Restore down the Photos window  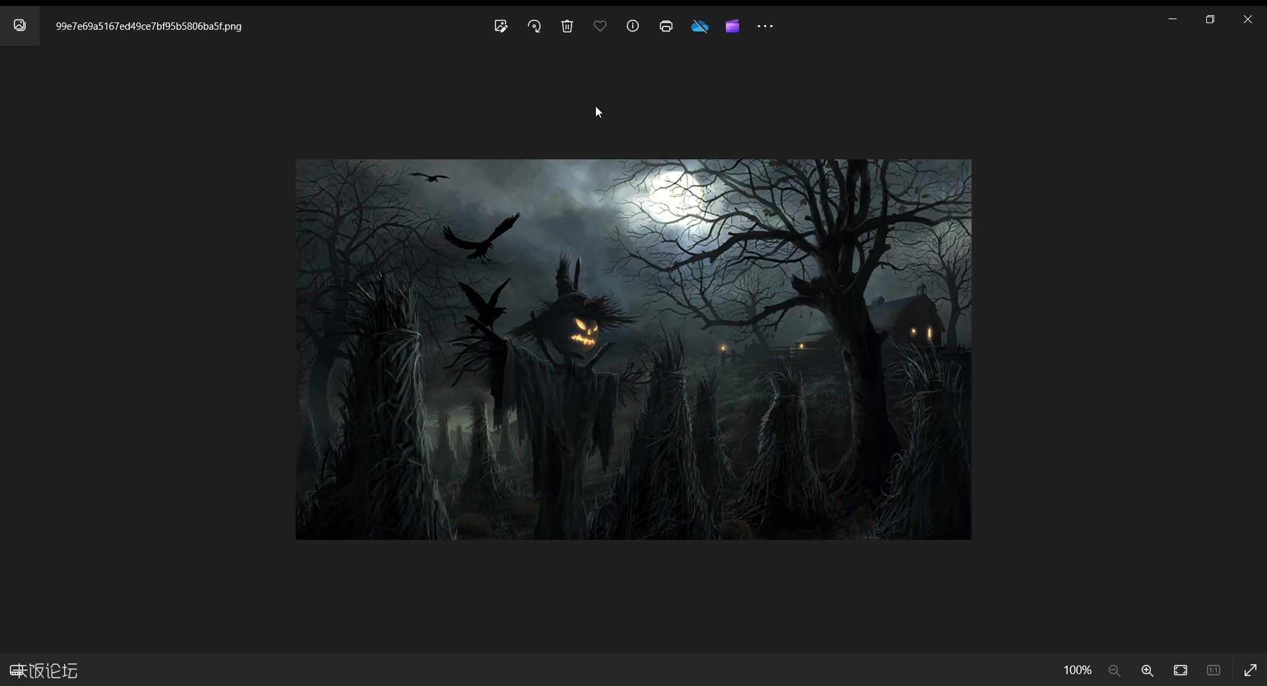tap(1210, 19)
